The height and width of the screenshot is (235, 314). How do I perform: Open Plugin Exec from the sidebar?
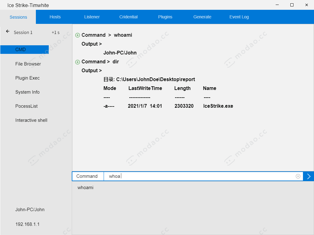(x=27, y=78)
